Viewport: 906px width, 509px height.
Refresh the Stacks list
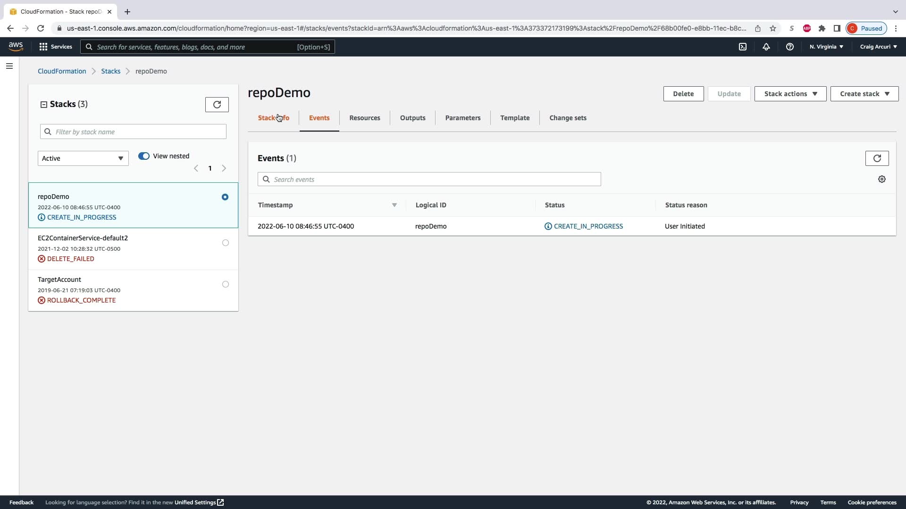(217, 105)
